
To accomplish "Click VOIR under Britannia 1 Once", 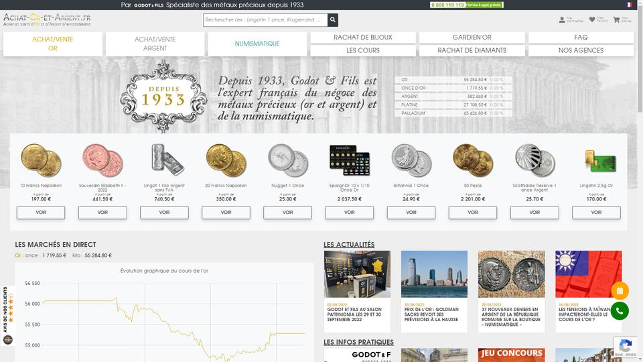I will [x=411, y=213].
